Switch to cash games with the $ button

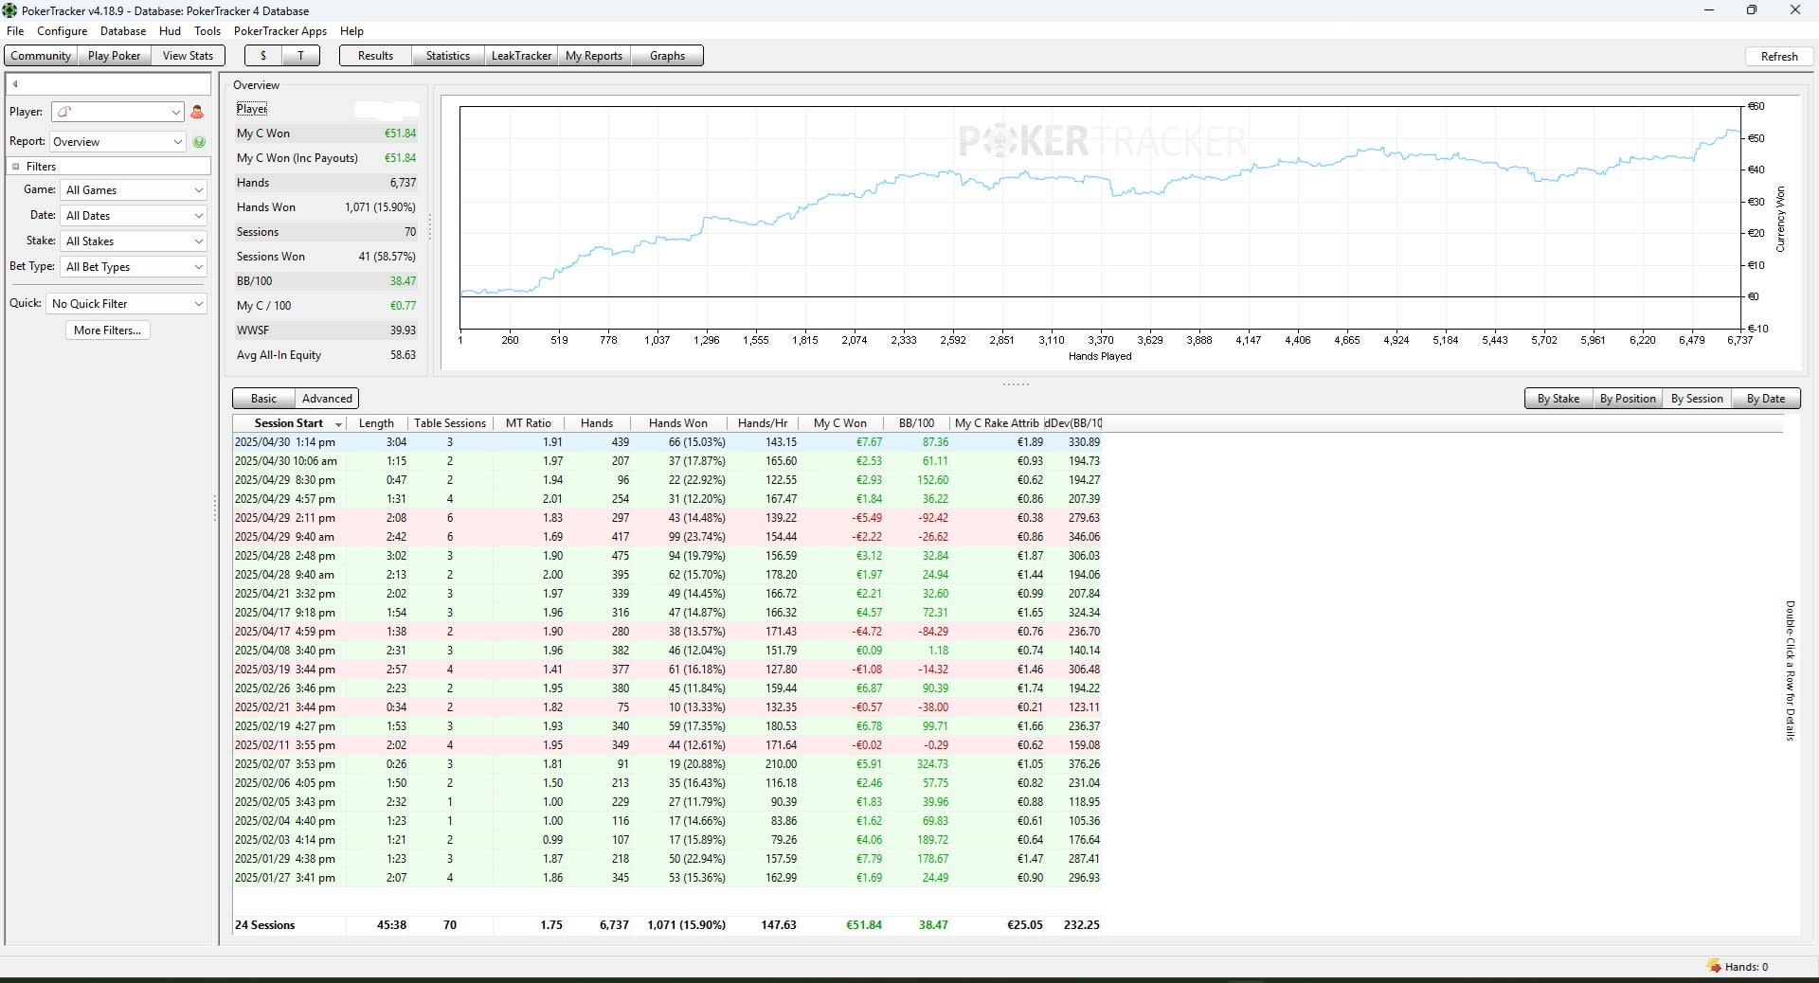[x=263, y=56]
